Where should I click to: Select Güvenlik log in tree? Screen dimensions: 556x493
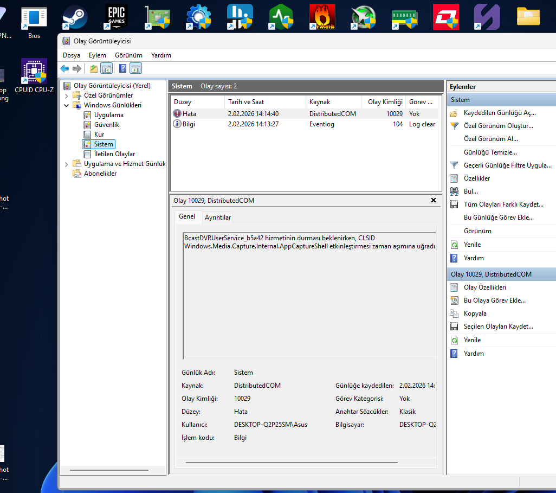click(106, 125)
